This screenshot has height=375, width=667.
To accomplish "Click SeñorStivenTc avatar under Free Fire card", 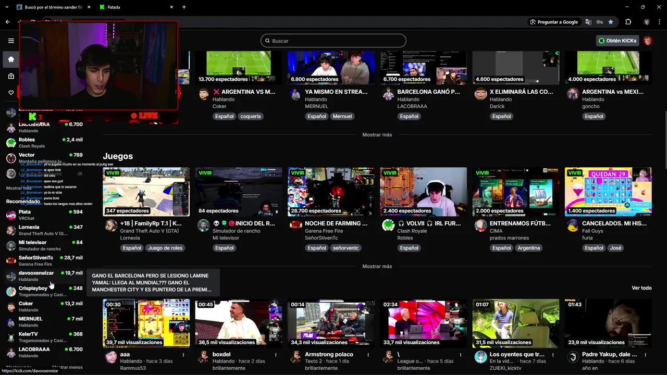I will pos(296,225).
